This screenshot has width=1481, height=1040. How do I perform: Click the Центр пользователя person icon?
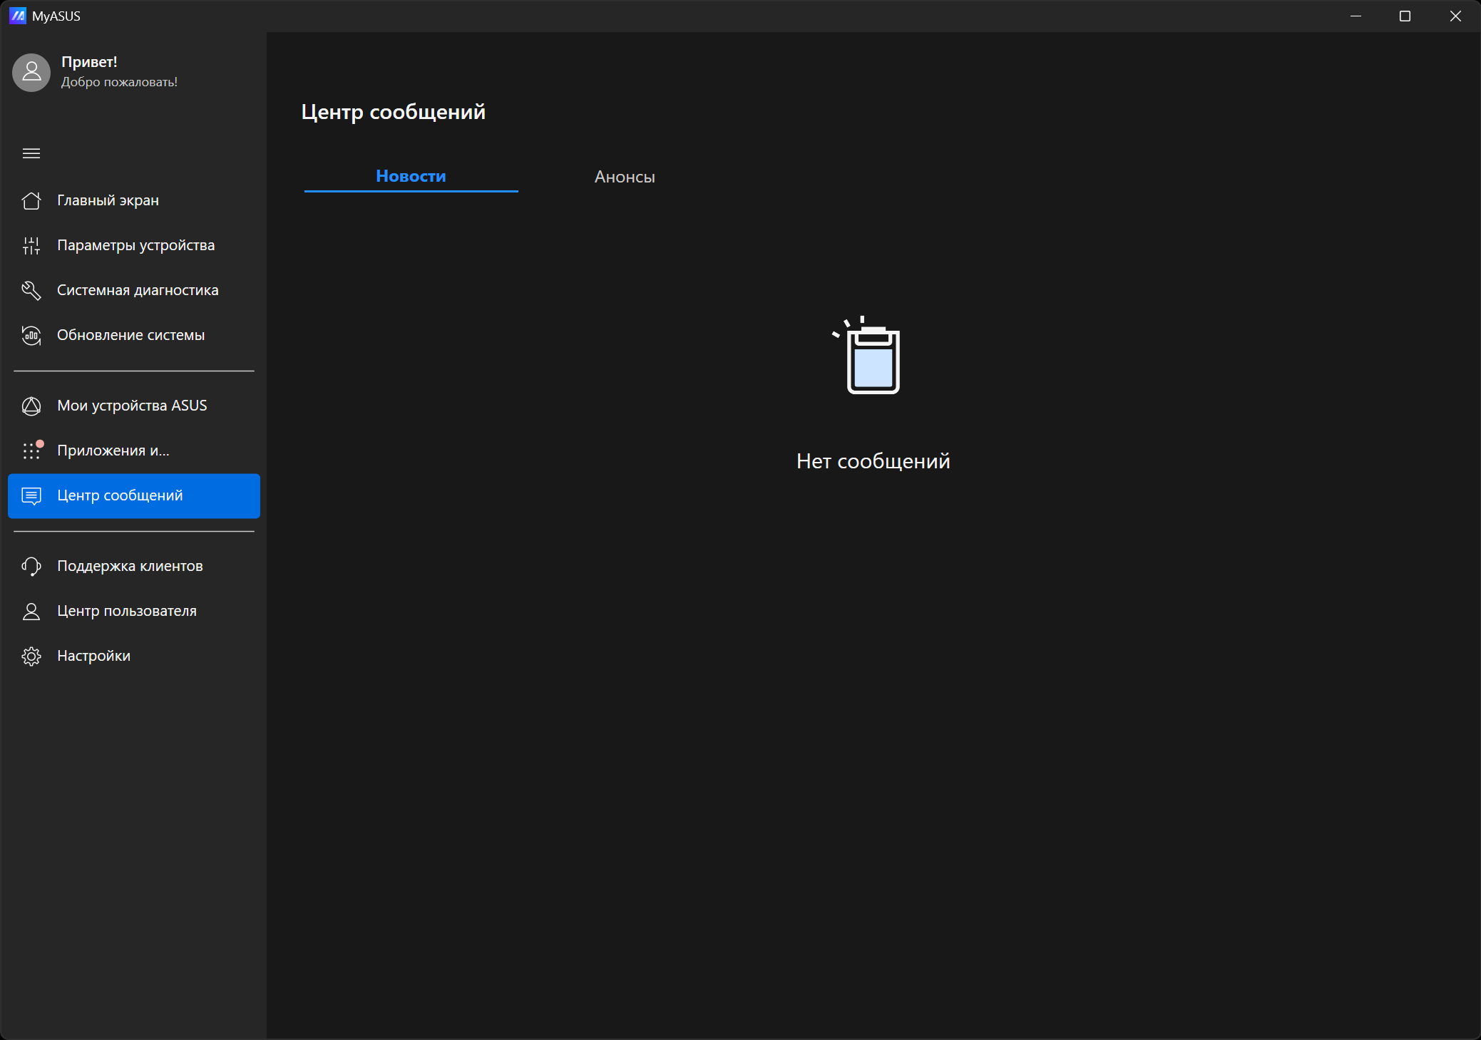[x=31, y=611]
